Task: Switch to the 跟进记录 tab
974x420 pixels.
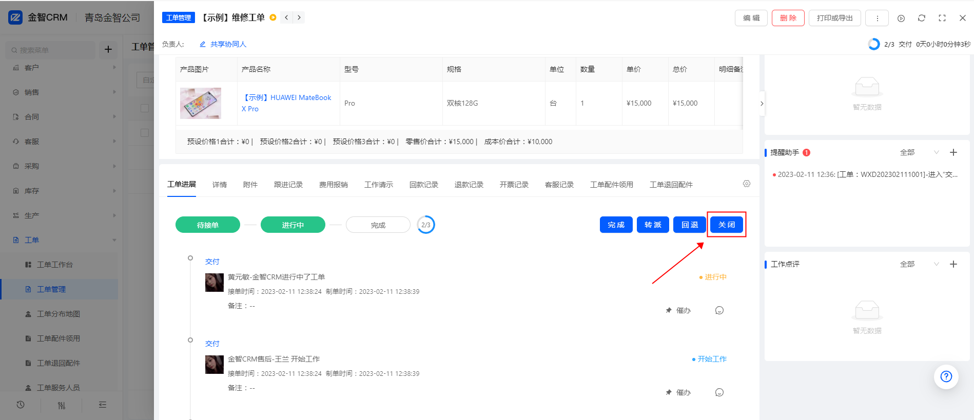Action: pos(288,185)
